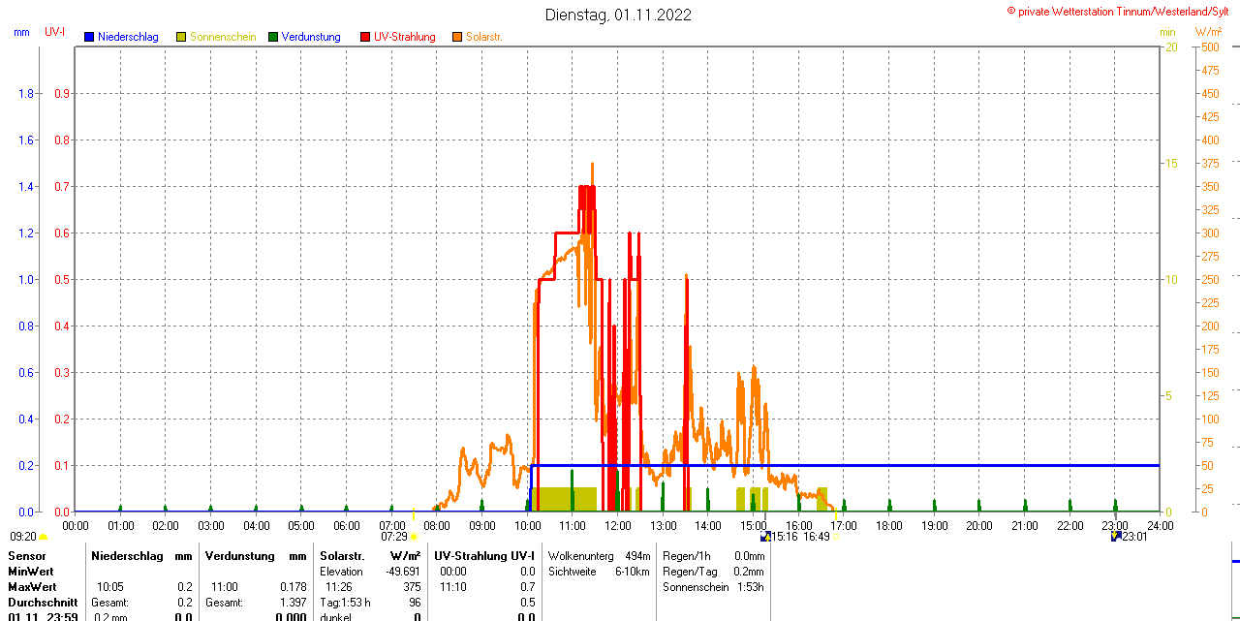The height and width of the screenshot is (621, 1240).
Task: Click the blue Niederschlag legend square
Action: click(89, 37)
